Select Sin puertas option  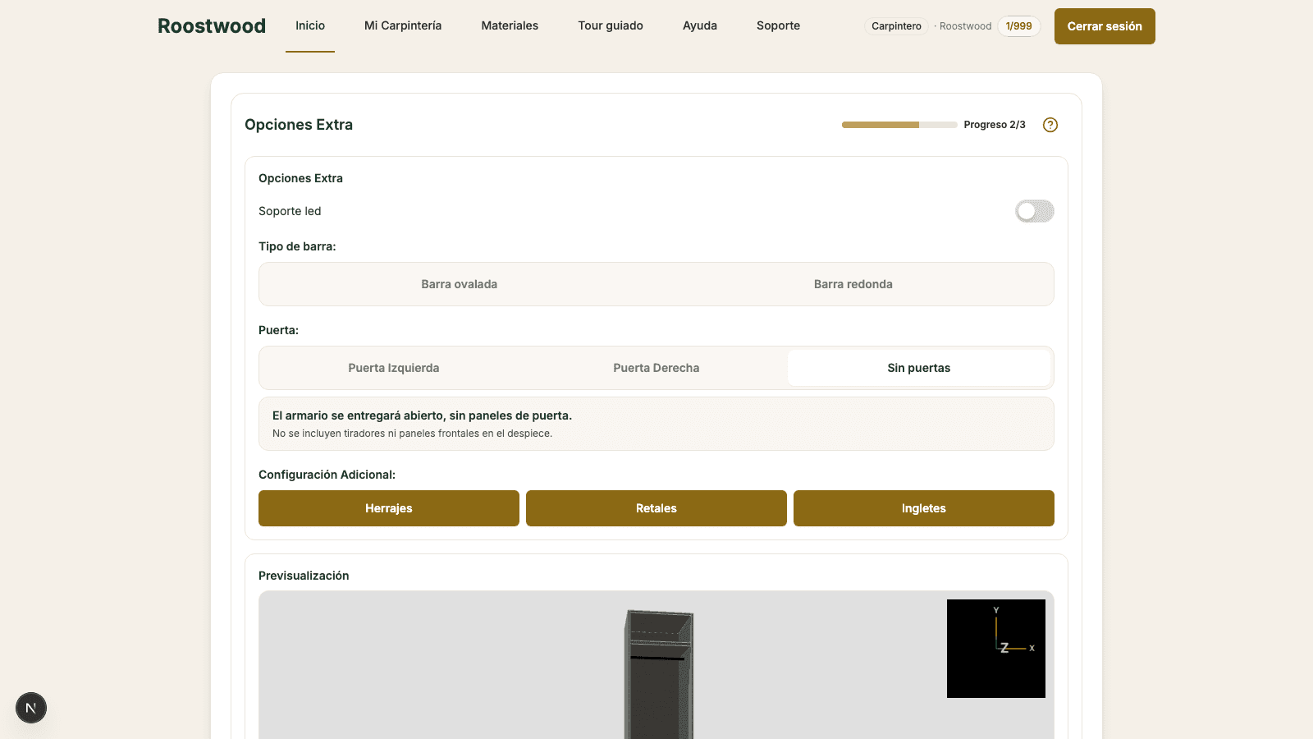tap(919, 368)
